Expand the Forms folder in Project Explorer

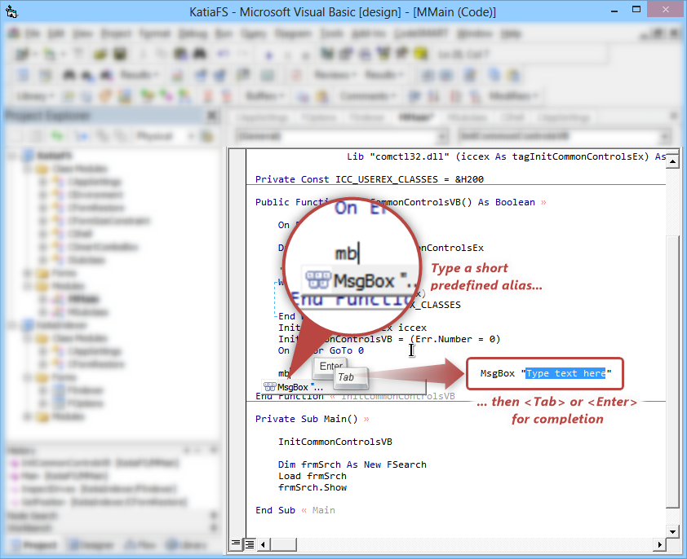pyautogui.click(x=27, y=273)
